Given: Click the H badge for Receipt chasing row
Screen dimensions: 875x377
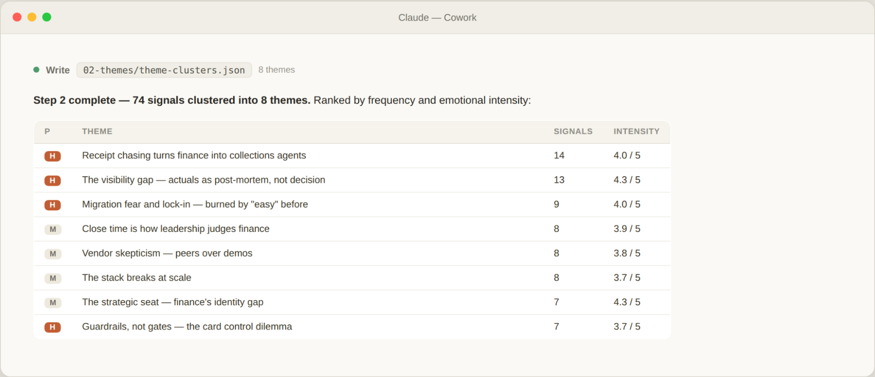Looking at the screenshot, I should tap(53, 156).
